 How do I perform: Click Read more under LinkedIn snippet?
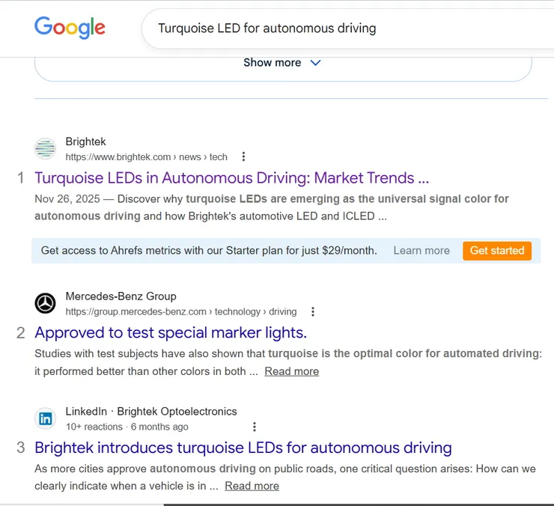[x=252, y=486]
